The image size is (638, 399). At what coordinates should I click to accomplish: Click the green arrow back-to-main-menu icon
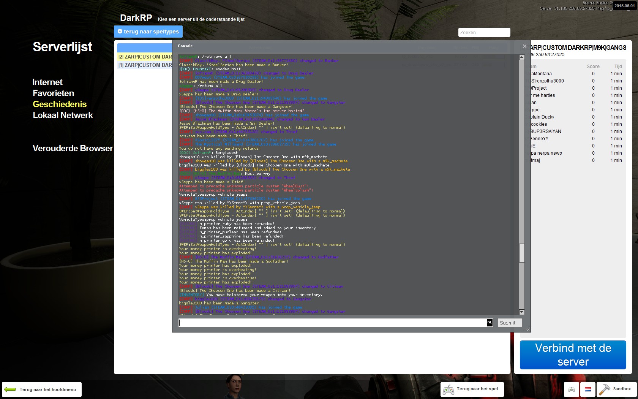click(10, 389)
